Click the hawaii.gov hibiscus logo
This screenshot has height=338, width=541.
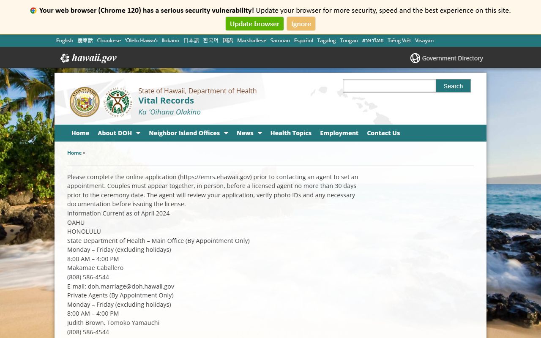(65, 58)
